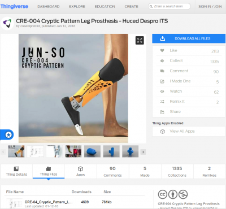Viewport: 226px width, 209px height.
Task: Show previous thumbnails with left arrow
Action: (3, 152)
